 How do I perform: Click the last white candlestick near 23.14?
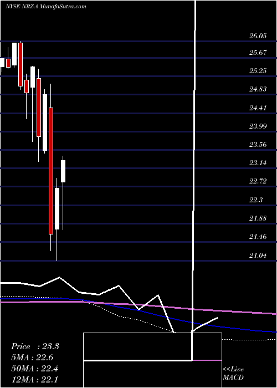63,171
